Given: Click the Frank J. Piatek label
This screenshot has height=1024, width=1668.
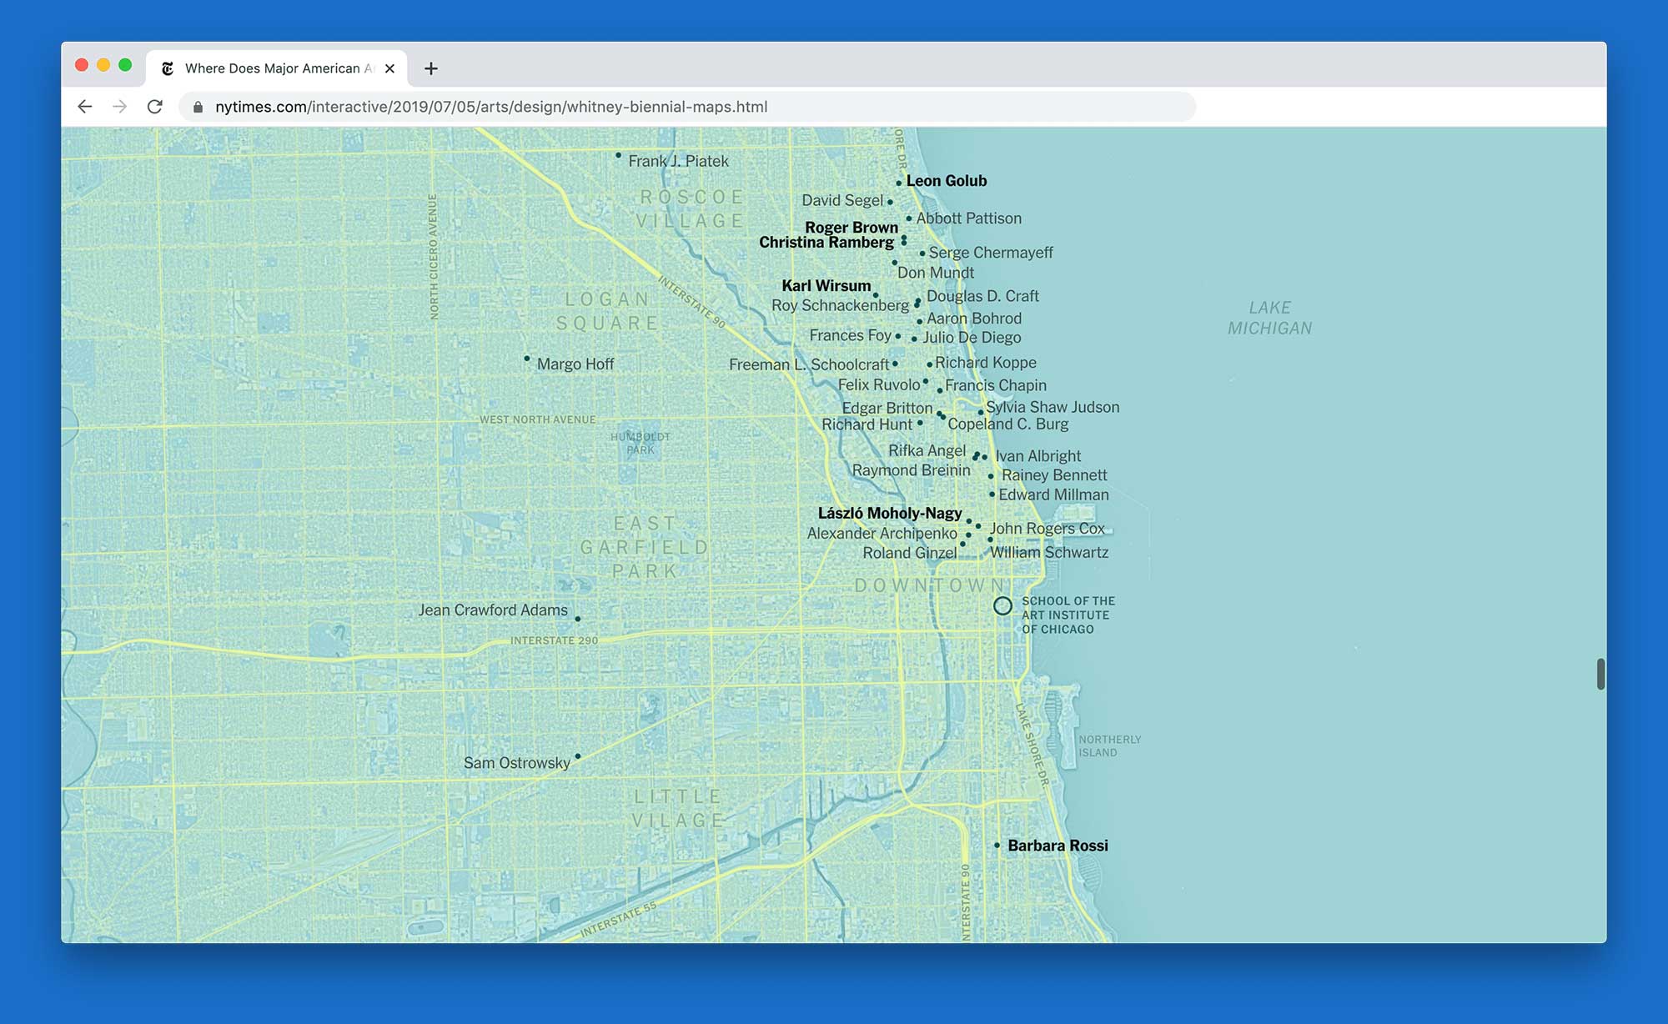Looking at the screenshot, I should (678, 161).
